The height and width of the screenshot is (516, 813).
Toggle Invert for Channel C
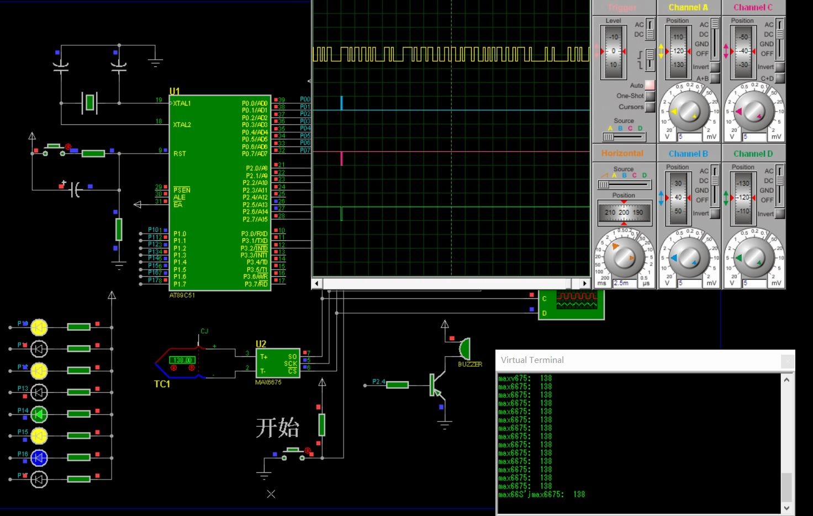(x=779, y=67)
